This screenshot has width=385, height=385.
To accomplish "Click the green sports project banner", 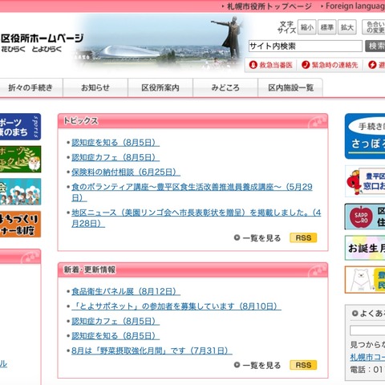I will tap(20, 159).
